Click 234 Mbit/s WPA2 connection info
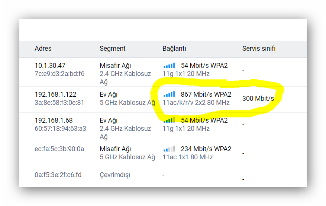 tap(206, 149)
